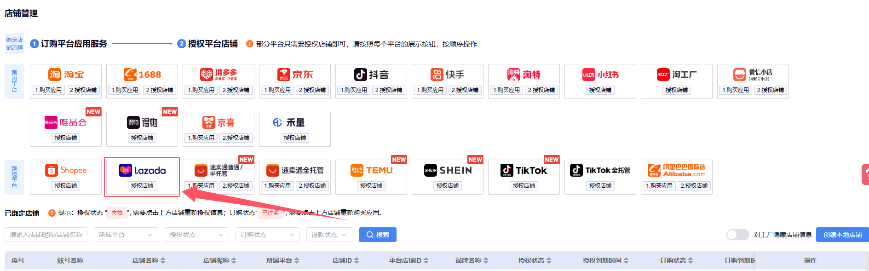This screenshot has height=271, width=869.
Task: Select the 国内平台 side tab
Action: pos(14,81)
